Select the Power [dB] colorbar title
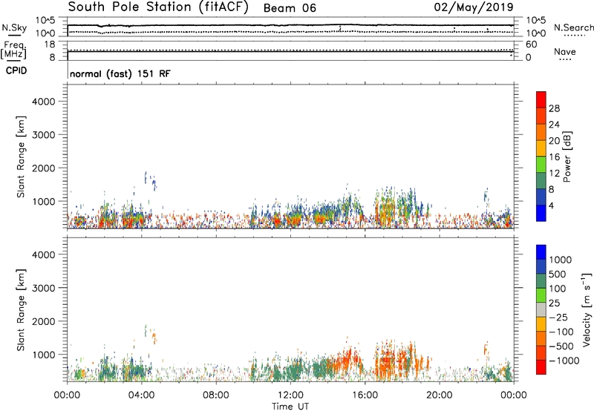The image size is (594, 411). click(x=567, y=157)
